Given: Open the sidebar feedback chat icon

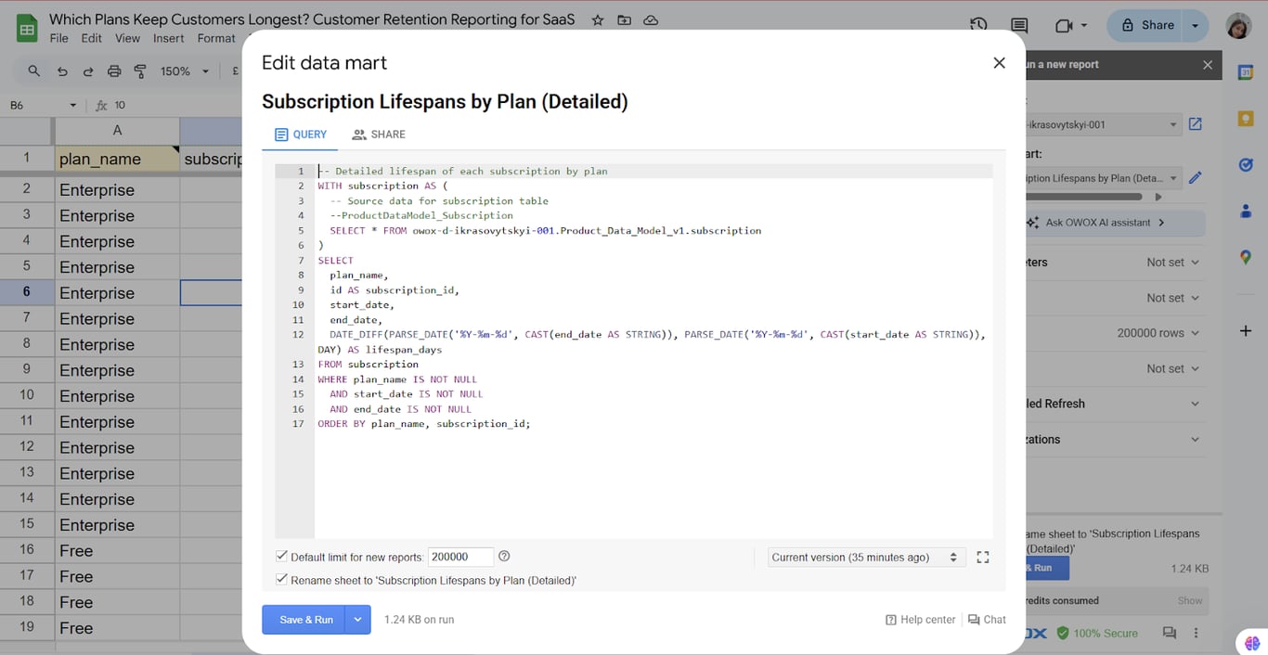Looking at the screenshot, I should tap(1170, 633).
